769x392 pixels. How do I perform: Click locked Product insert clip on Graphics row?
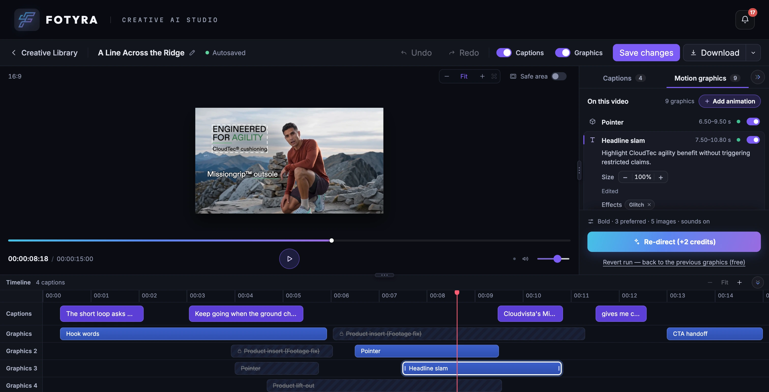(459, 334)
